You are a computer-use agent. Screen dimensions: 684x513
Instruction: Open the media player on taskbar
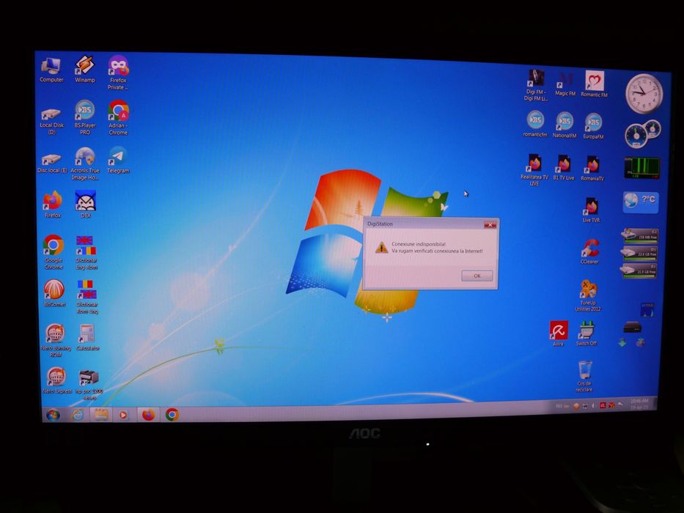[123, 414]
